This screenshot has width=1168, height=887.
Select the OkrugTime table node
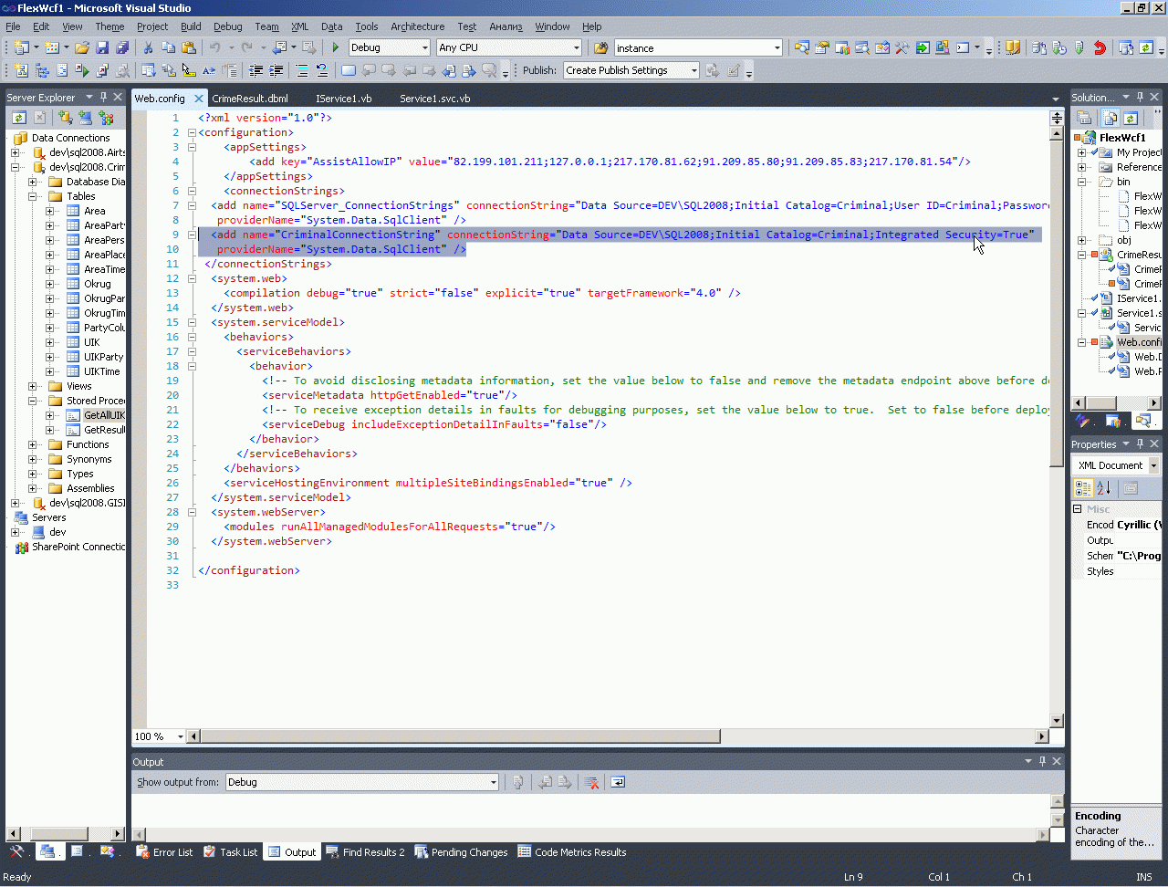coord(104,313)
